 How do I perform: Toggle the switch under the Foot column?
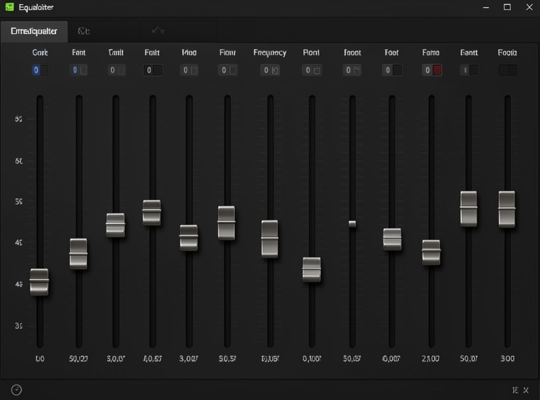click(x=392, y=70)
